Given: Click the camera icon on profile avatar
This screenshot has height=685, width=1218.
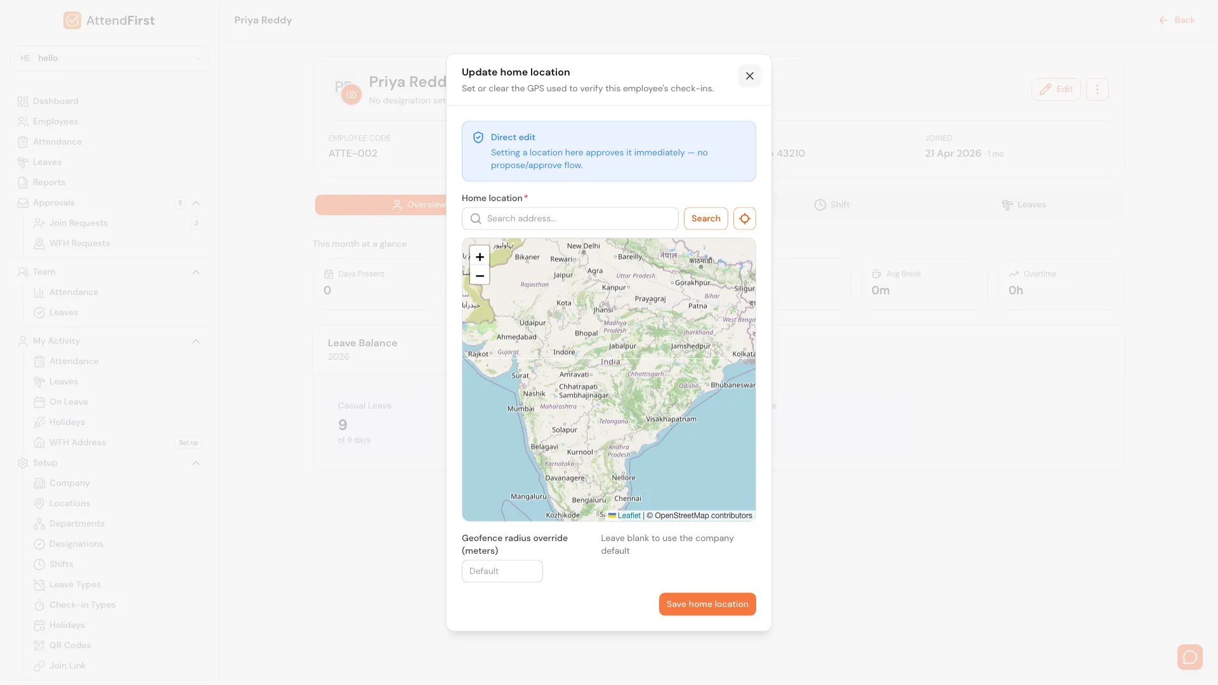Looking at the screenshot, I should pos(351,95).
